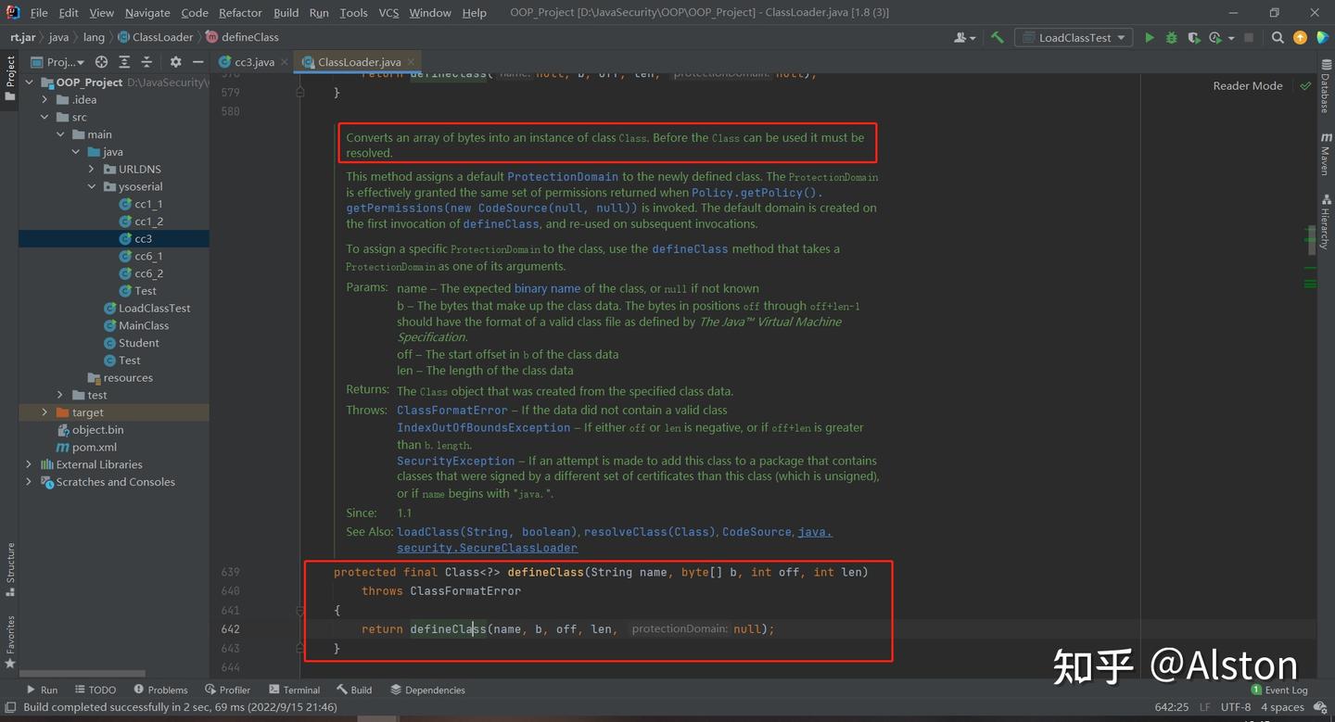Open the Database tool window
Viewport: 1335px width, 722px height.
tap(1326, 87)
